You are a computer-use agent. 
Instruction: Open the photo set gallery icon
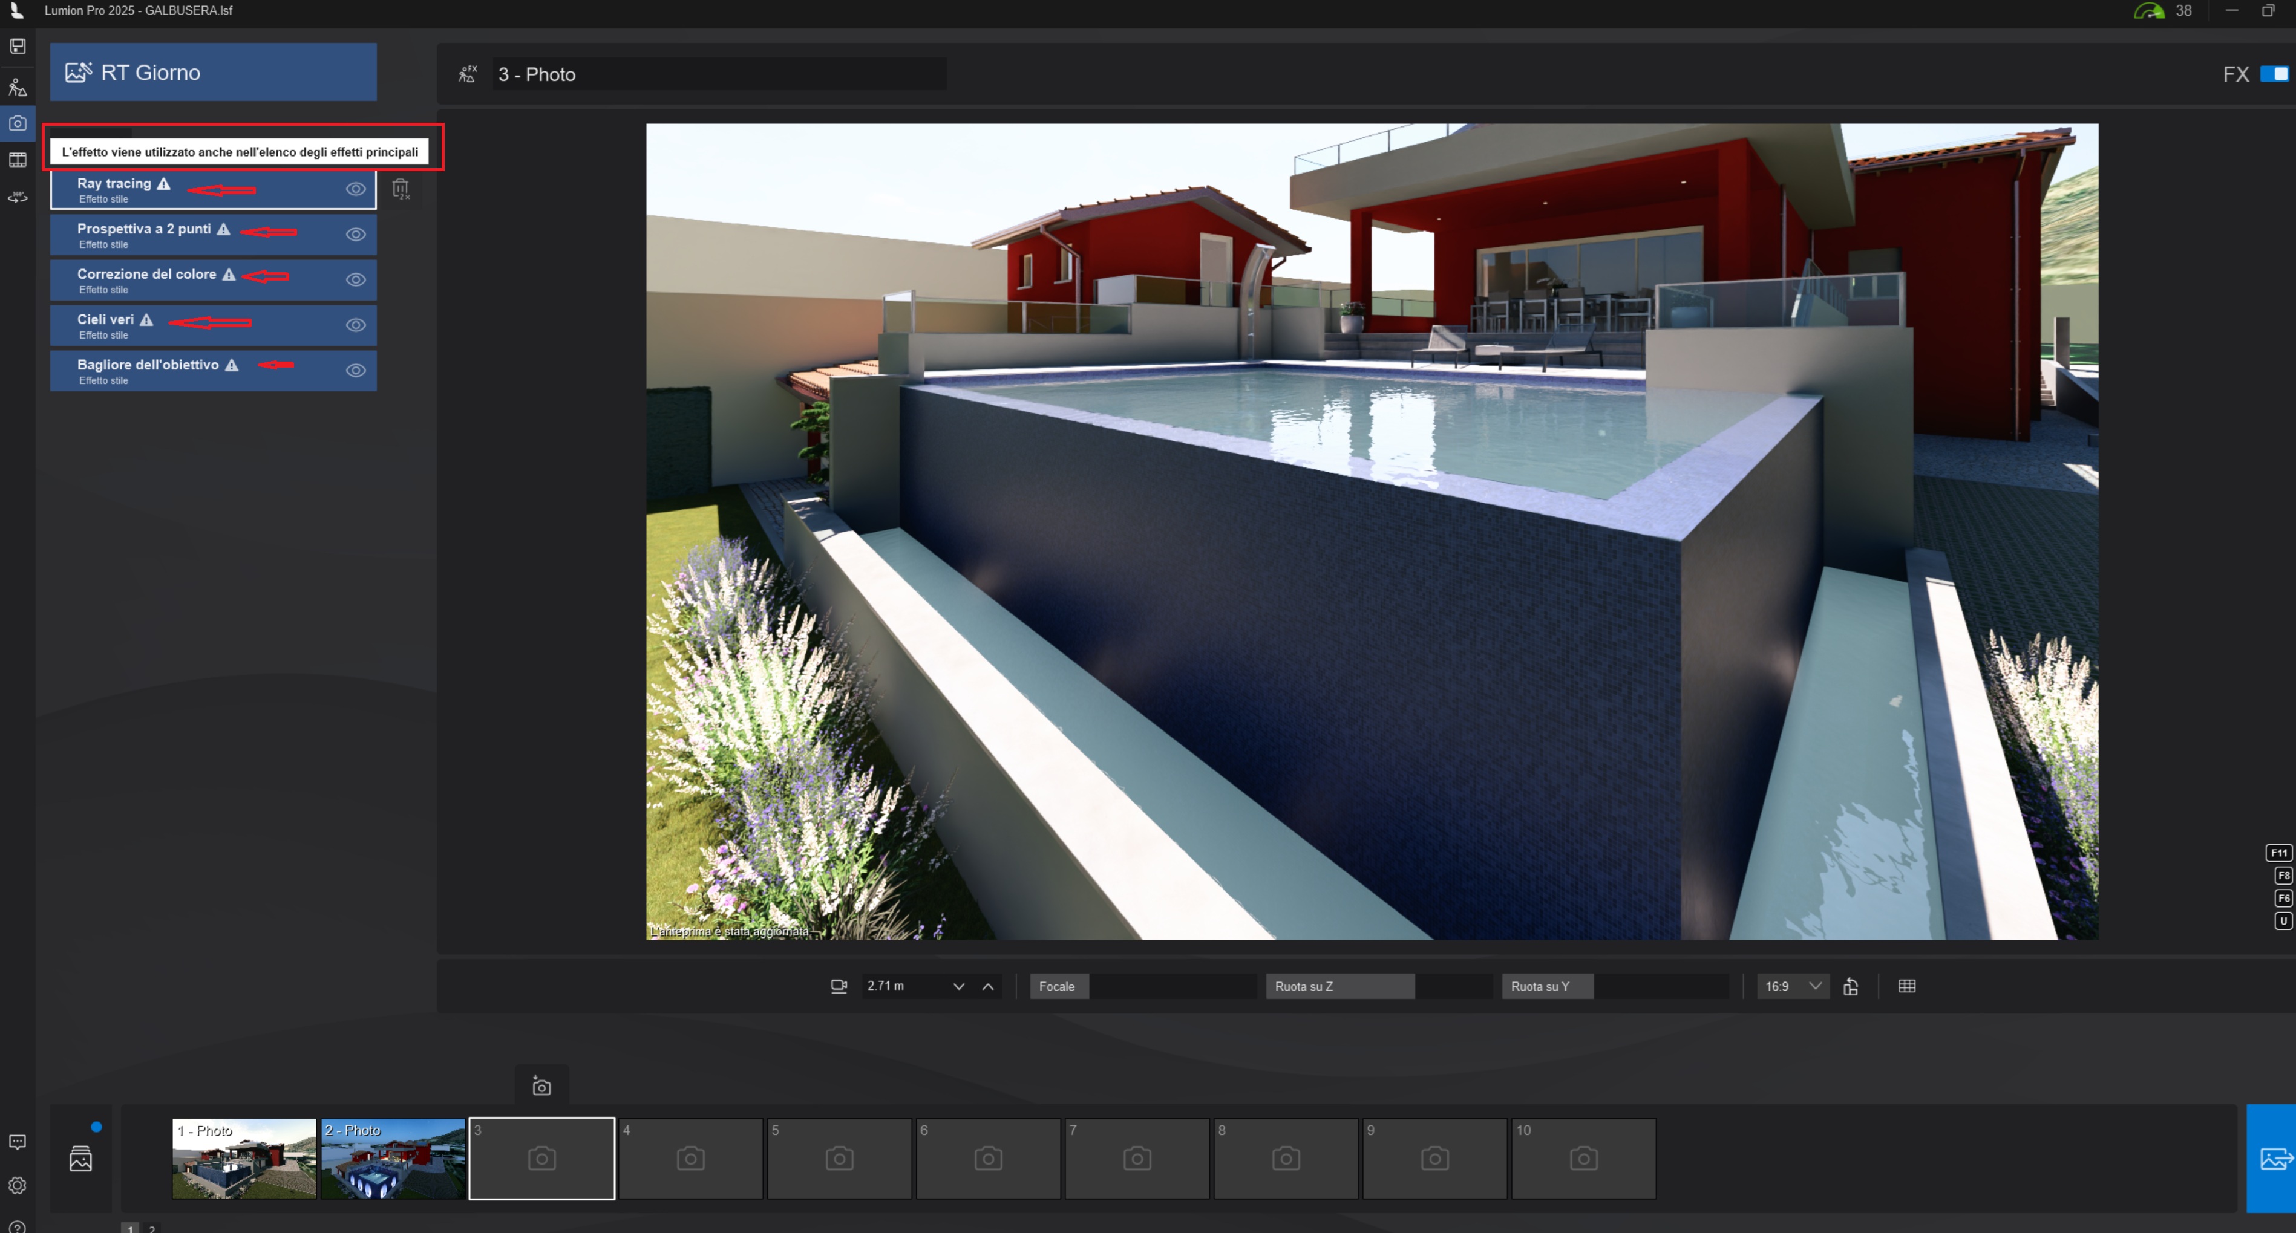point(80,1158)
